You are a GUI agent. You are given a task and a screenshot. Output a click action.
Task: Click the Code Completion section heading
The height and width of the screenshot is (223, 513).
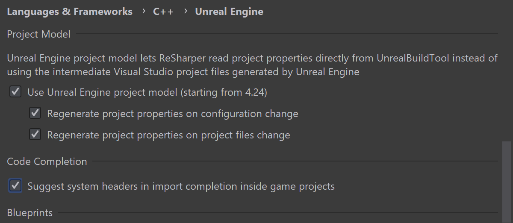pyautogui.click(x=47, y=161)
